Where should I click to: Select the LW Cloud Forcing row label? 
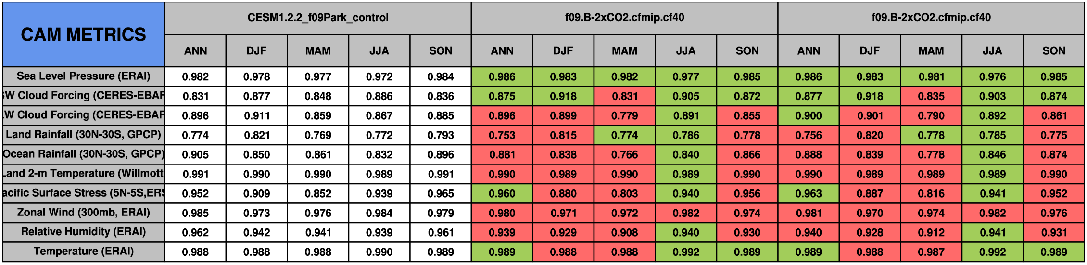tap(83, 115)
